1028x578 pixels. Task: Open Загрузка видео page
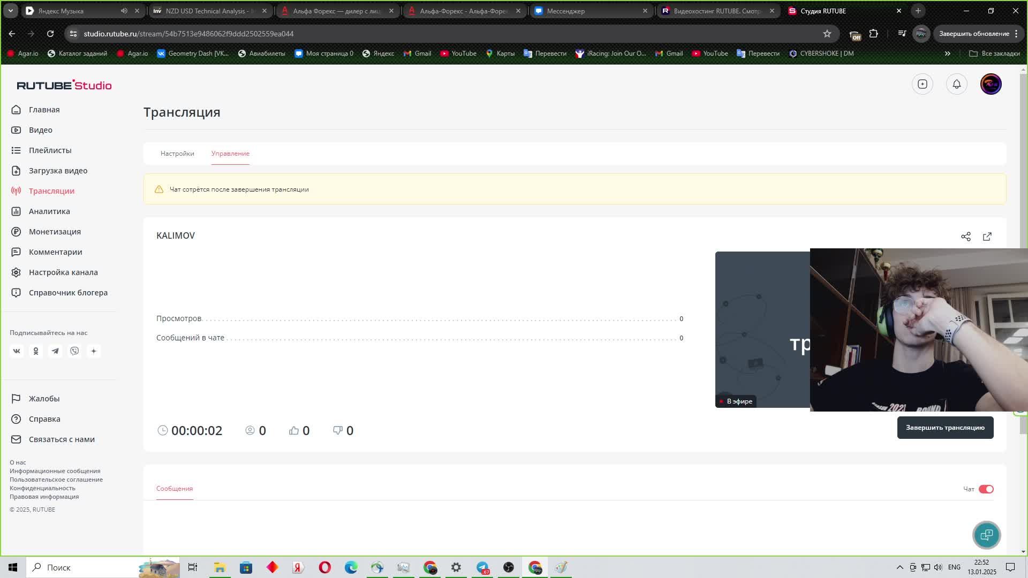49,171
